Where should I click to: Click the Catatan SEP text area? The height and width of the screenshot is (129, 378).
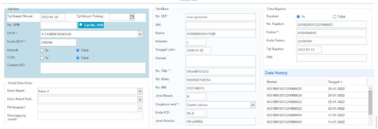pyautogui.click(x=93, y=68)
